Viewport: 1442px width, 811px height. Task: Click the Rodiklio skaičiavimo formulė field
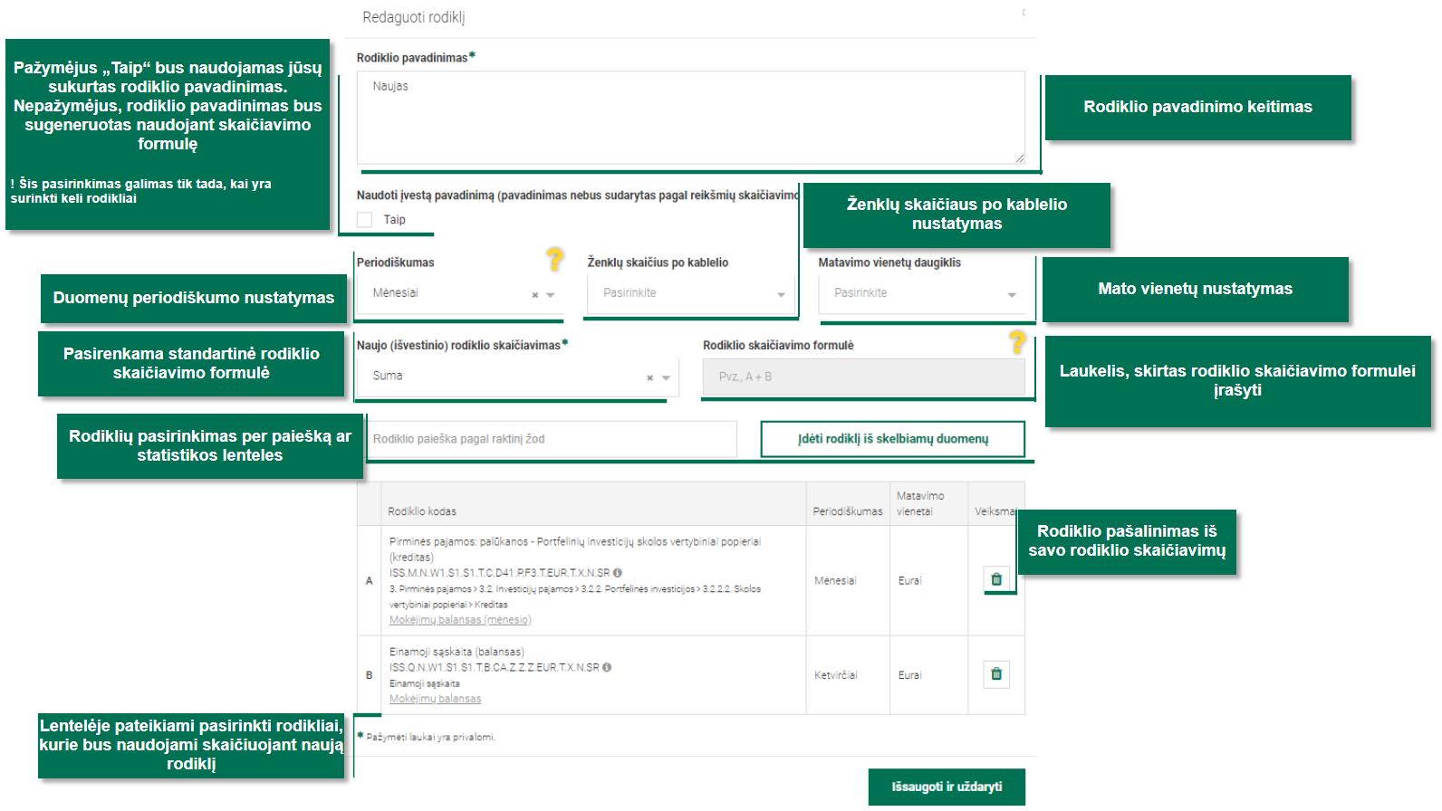(864, 377)
